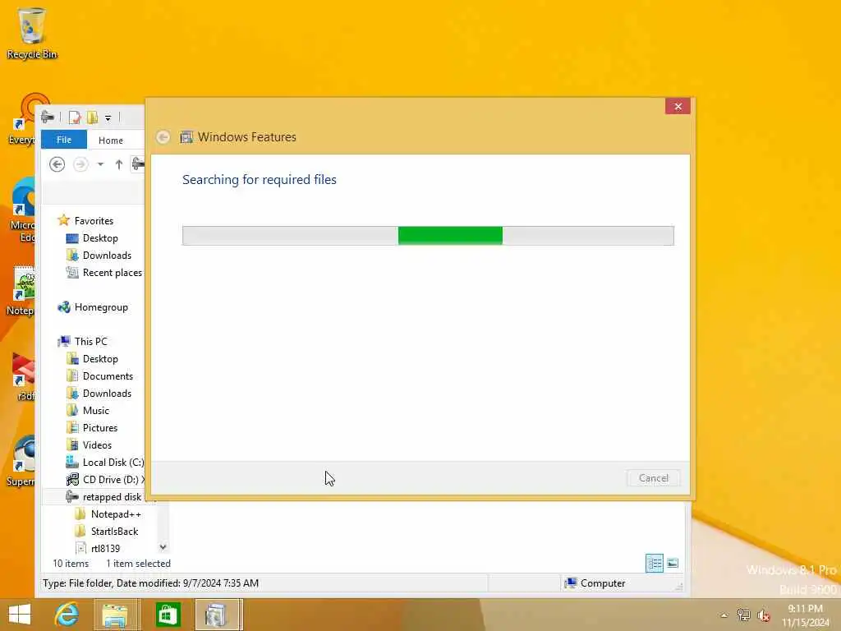The image size is (841, 631).
Task: Launch Internet Explorer from taskbar
Action: (x=67, y=615)
